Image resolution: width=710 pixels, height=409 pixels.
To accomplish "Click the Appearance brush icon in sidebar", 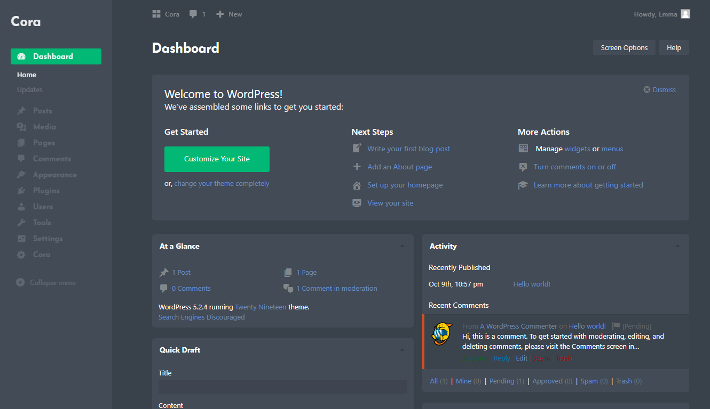I will (x=21, y=175).
